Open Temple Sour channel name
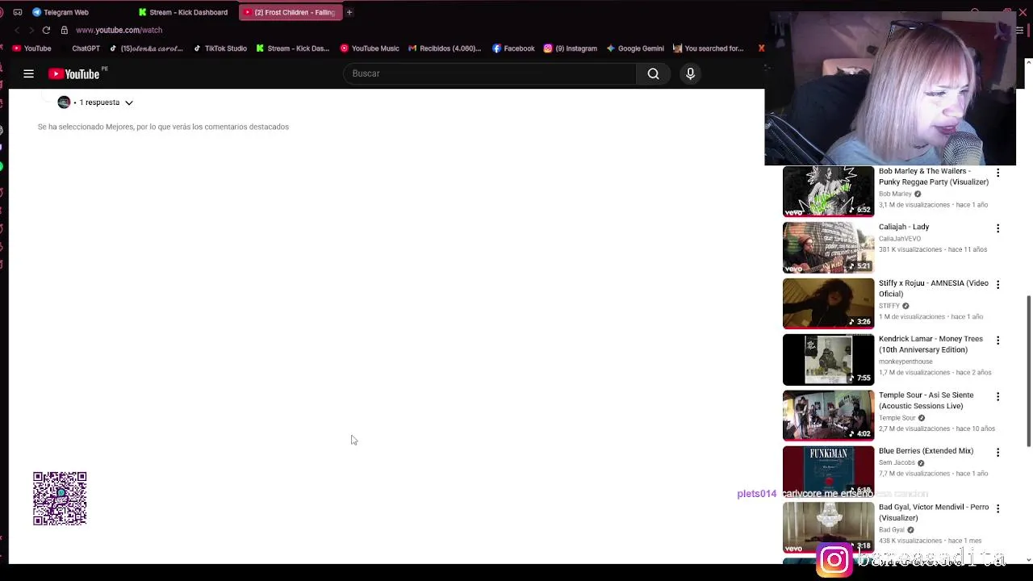 tap(897, 418)
